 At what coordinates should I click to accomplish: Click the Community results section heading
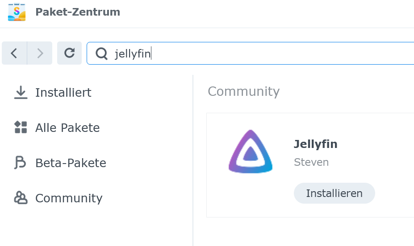(243, 92)
